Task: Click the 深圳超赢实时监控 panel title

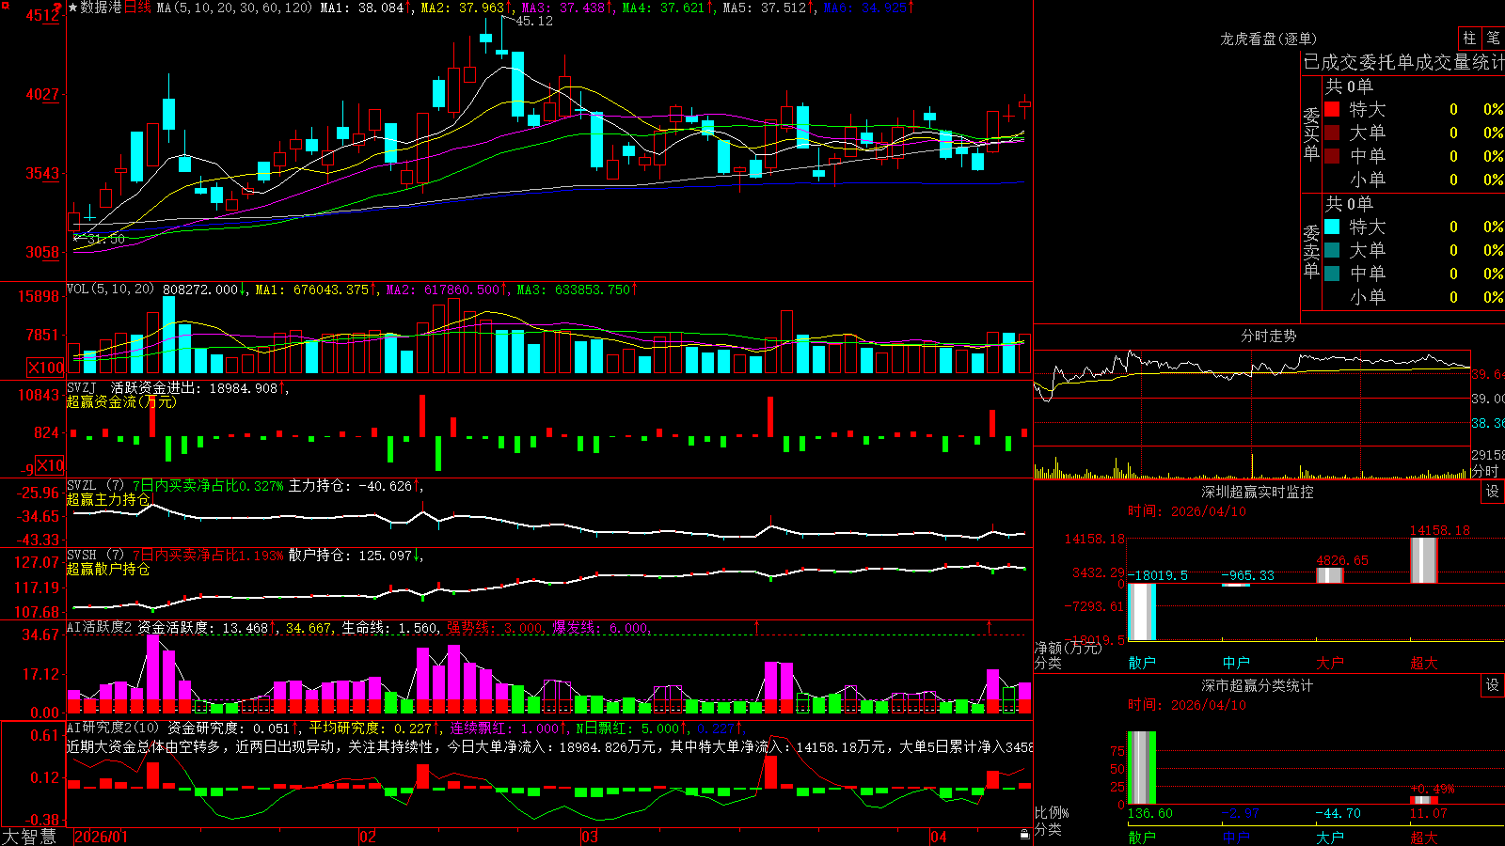Action: tap(1258, 492)
